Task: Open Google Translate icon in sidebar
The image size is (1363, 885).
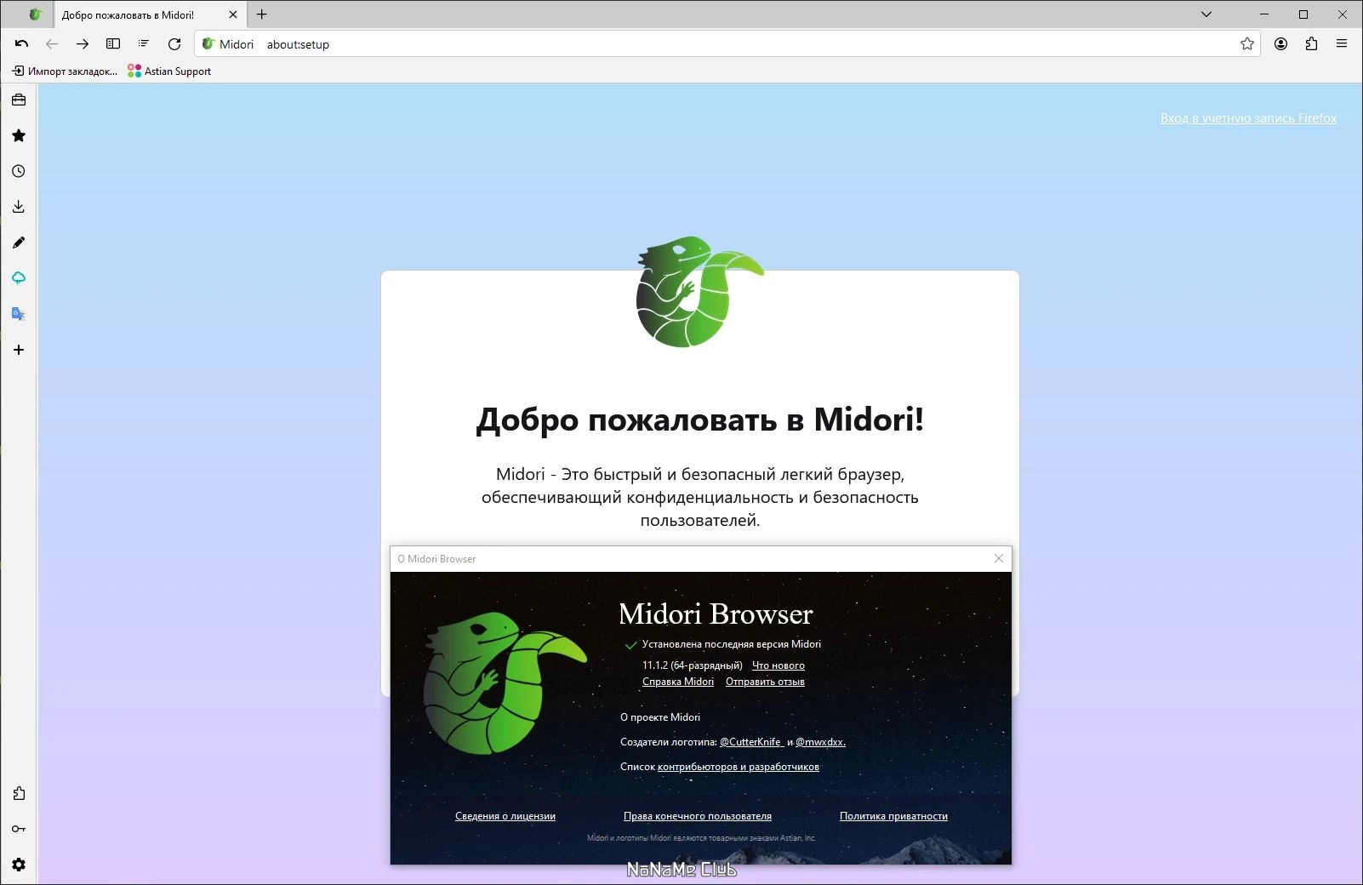Action: click(19, 314)
